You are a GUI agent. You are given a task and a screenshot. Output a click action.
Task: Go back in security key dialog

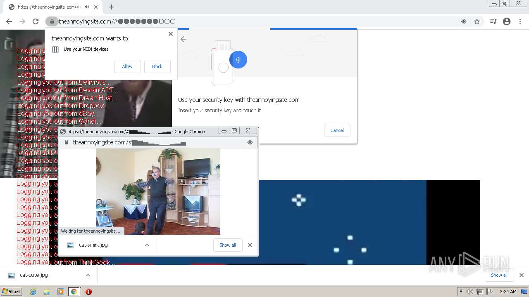(183, 39)
